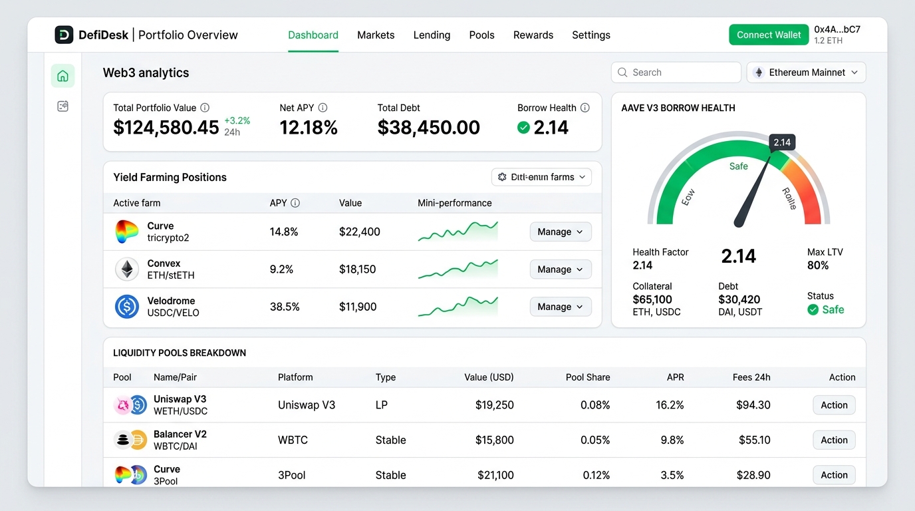Show Total Portfolio Value info icon
Image resolution: width=915 pixels, height=511 pixels.
(x=205, y=108)
